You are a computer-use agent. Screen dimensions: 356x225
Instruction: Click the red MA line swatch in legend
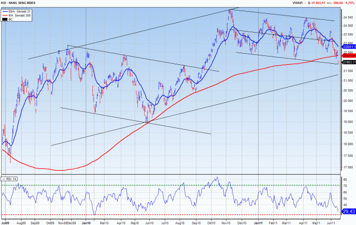[5, 15]
